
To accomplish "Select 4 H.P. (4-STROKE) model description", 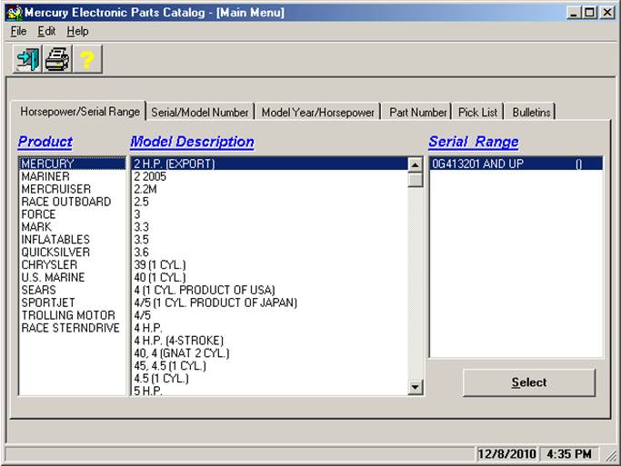I will click(x=178, y=341).
